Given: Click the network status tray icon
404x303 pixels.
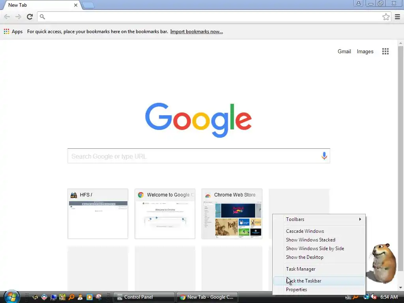Looking at the screenshot, I should [366, 297].
